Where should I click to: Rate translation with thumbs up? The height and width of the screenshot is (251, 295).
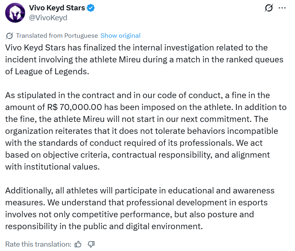click(x=78, y=244)
